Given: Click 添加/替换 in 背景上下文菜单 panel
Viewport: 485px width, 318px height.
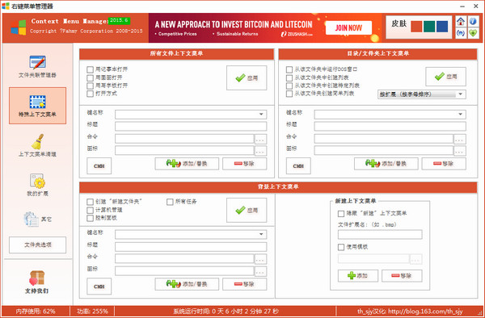Looking at the screenshot, I should click(187, 284).
